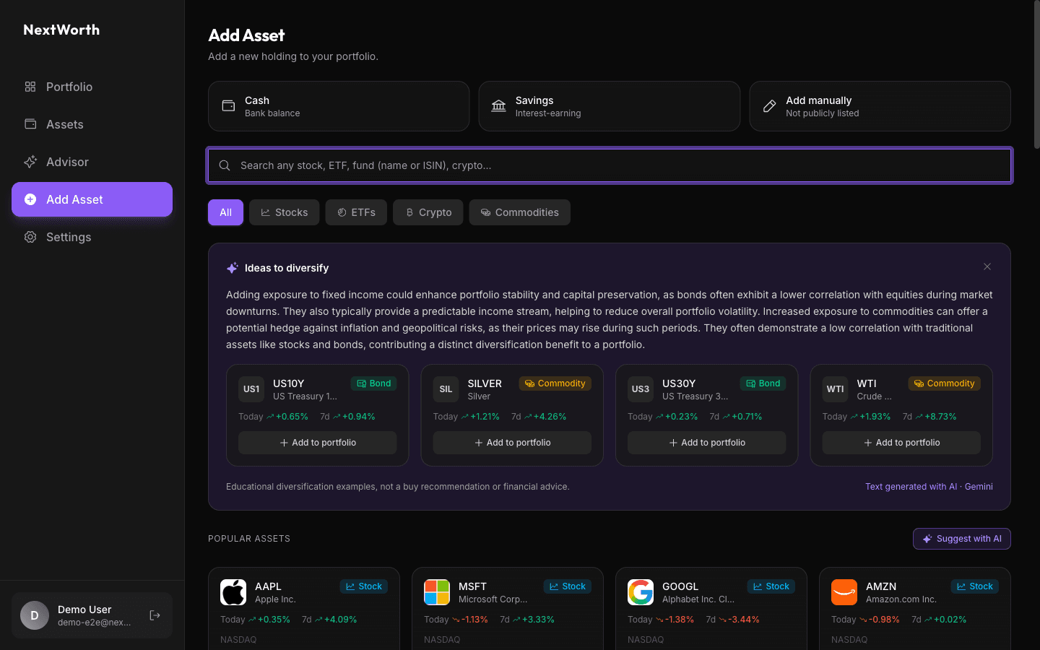Click the demo-e2e@nex... email text
The height and width of the screenshot is (650, 1040).
point(95,623)
